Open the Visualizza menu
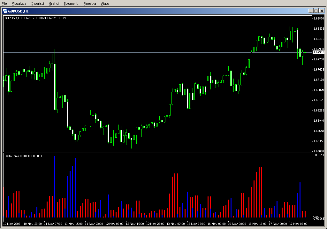The width and height of the screenshot is (327, 229). click(x=19, y=4)
